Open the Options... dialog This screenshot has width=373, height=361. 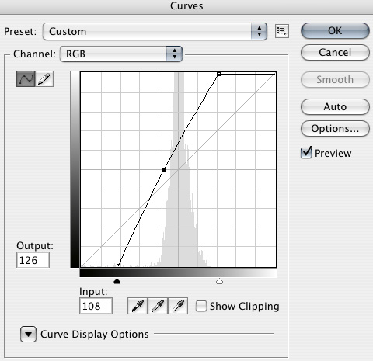(x=335, y=128)
